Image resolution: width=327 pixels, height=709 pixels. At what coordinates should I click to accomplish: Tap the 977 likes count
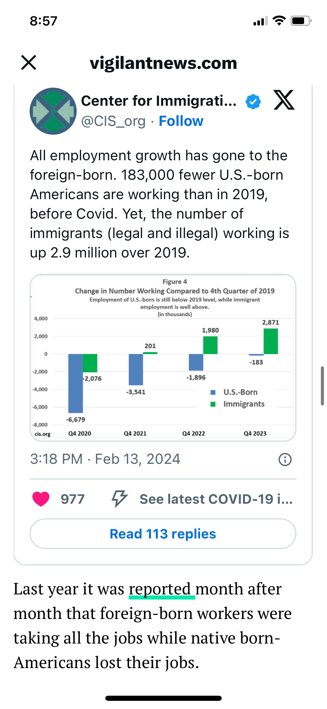point(73,499)
